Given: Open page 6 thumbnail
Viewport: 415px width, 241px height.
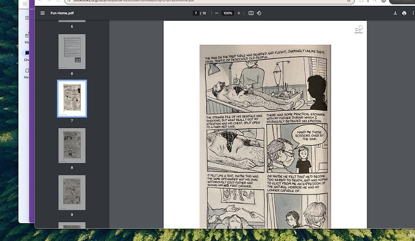Looking at the screenshot, I should (72, 52).
